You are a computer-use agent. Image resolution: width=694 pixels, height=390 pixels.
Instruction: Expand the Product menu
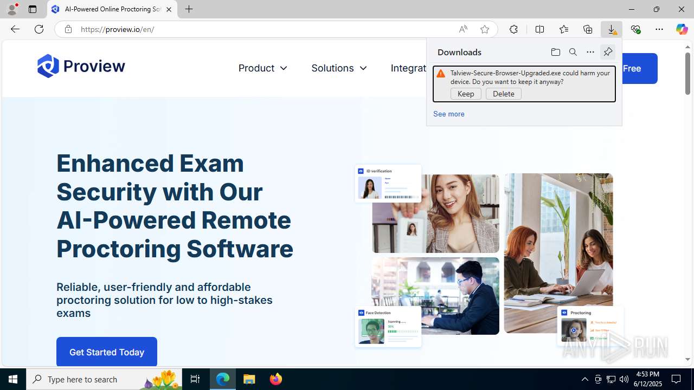point(263,68)
